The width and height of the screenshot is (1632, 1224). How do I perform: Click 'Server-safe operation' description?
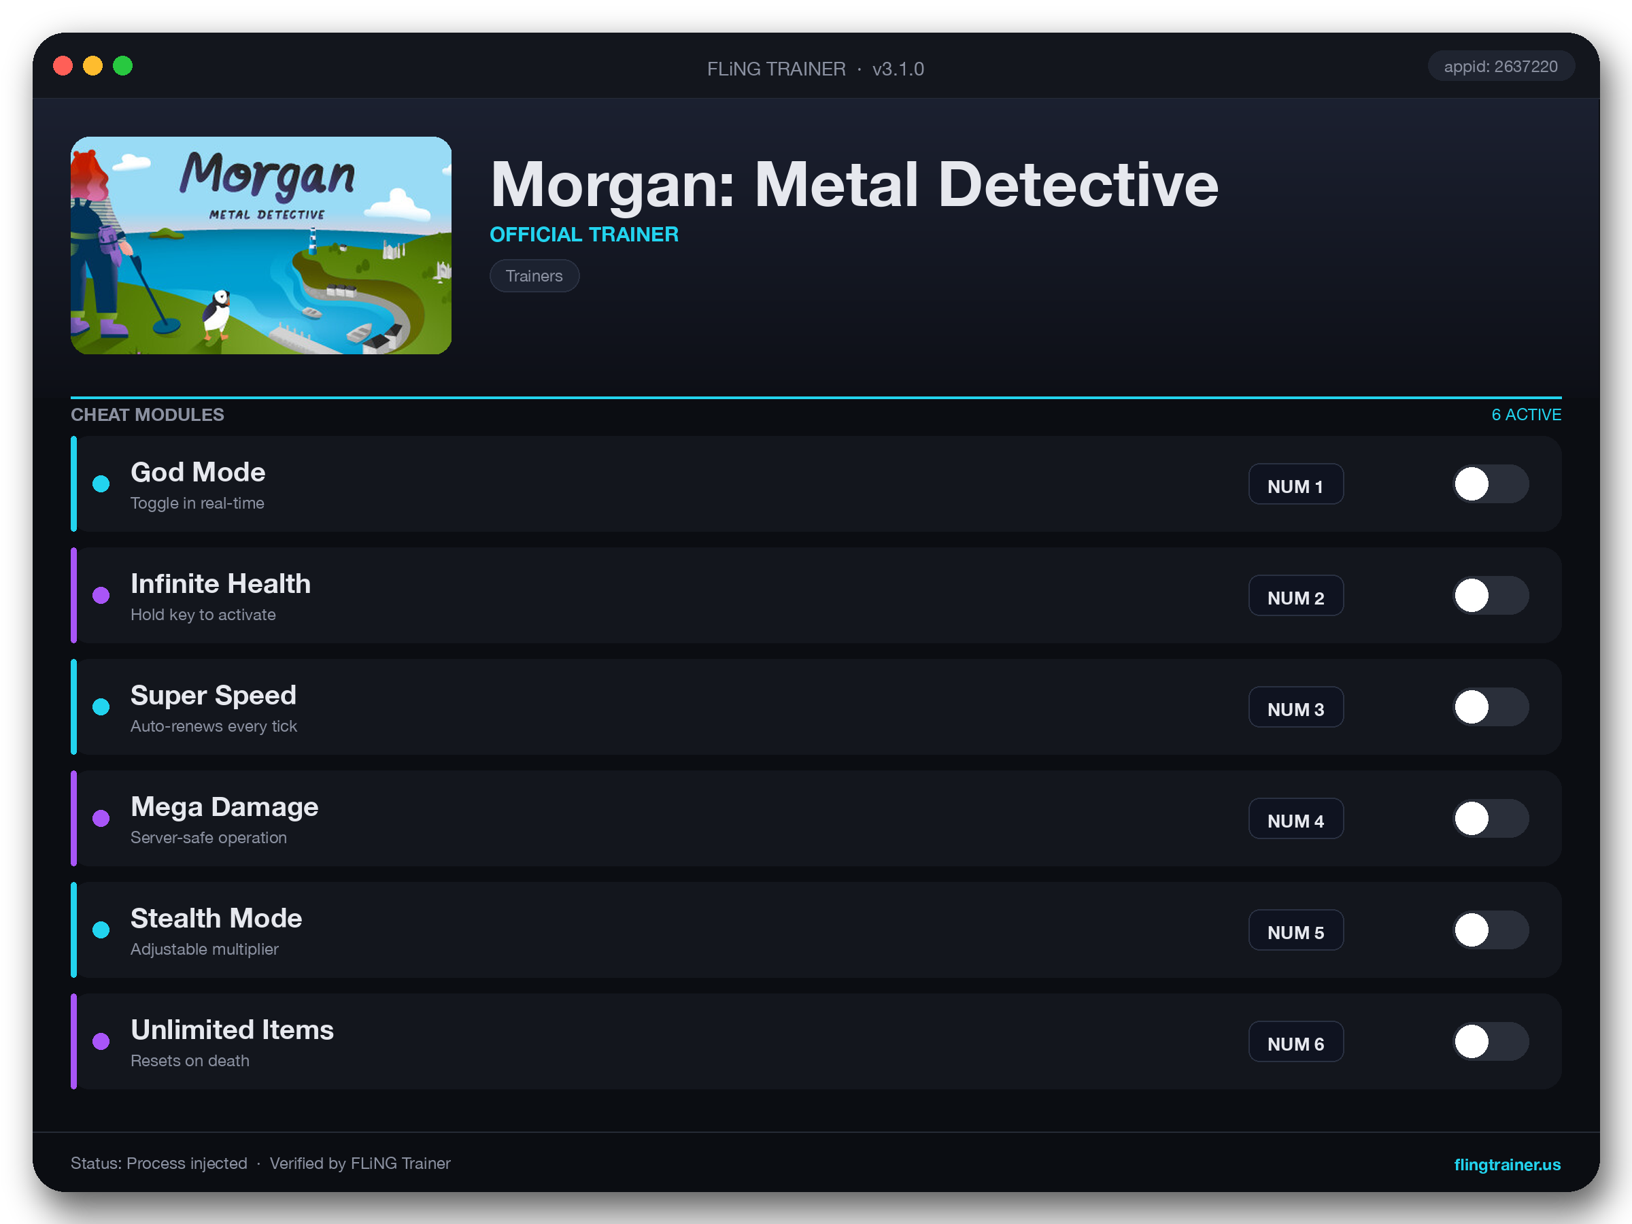[x=209, y=837]
